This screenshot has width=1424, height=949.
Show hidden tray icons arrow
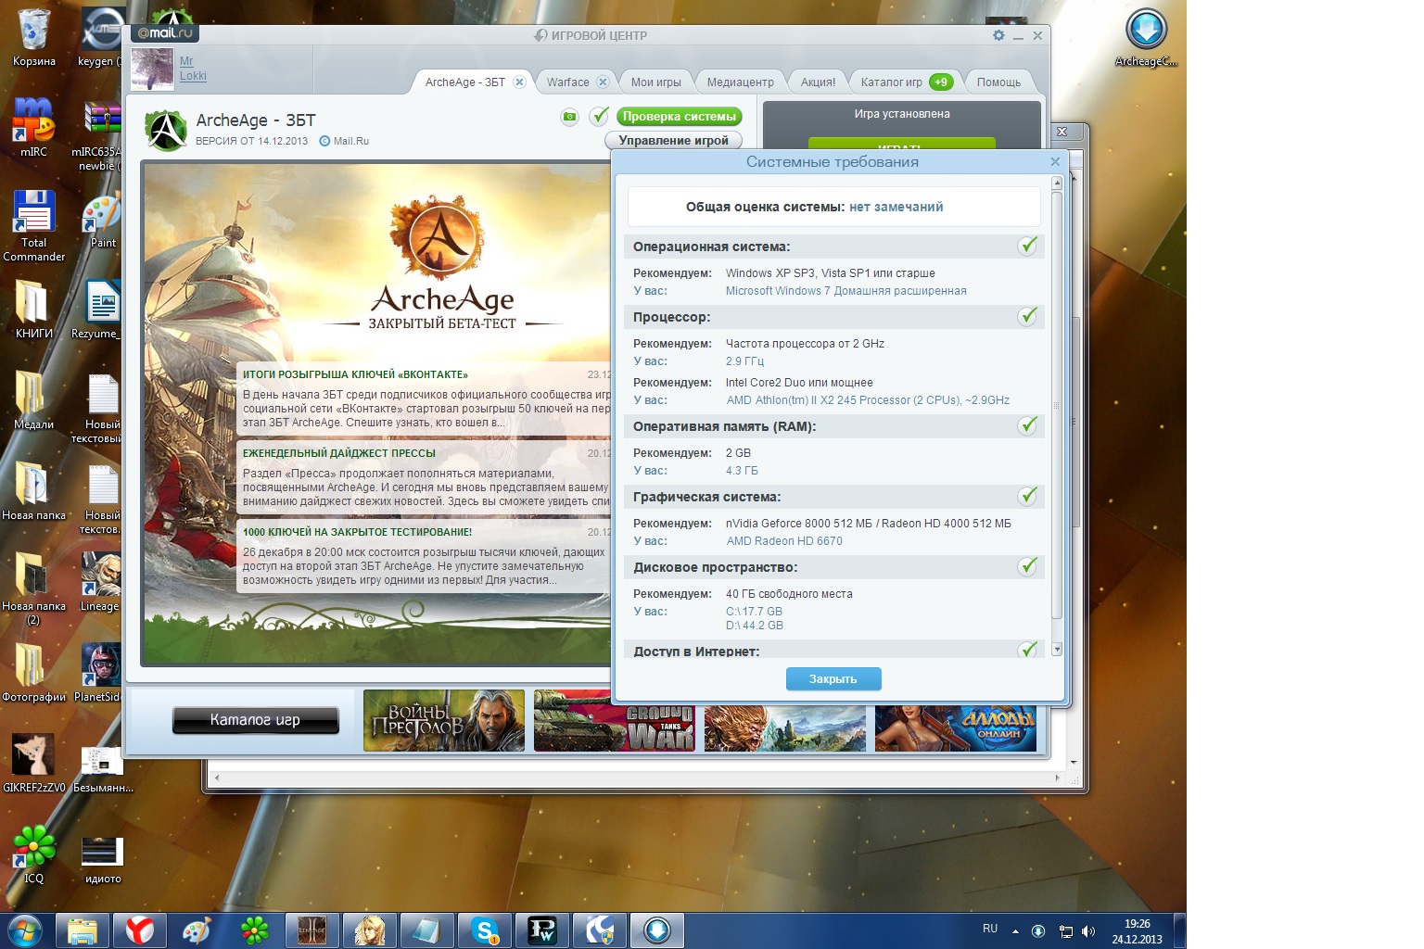[1015, 931]
